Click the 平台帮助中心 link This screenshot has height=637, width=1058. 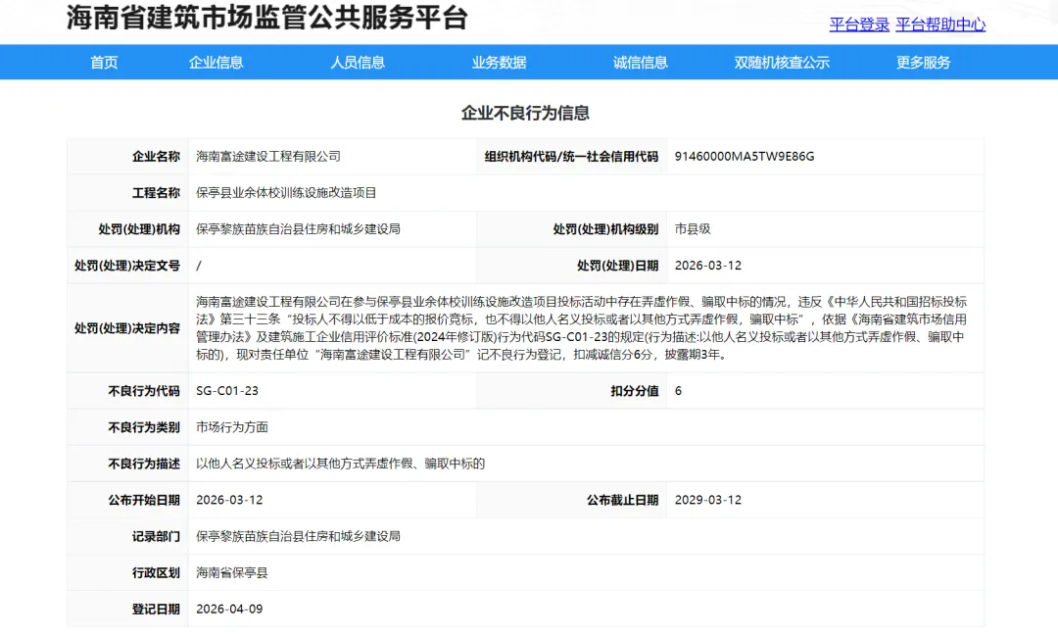[x=940, y=24]
